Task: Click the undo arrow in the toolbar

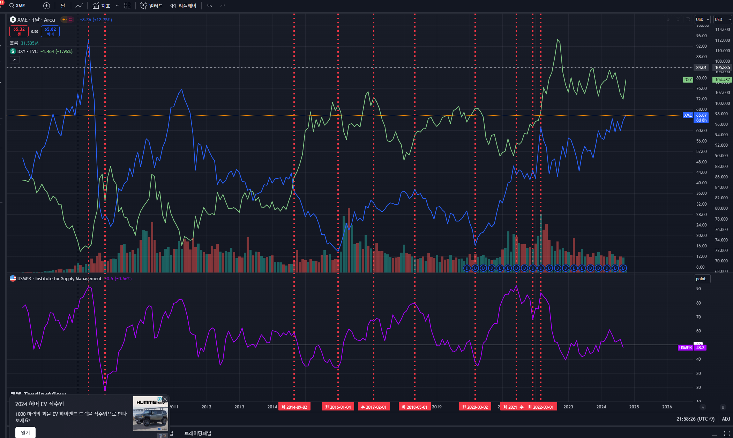Action: (x=209, y=6)
